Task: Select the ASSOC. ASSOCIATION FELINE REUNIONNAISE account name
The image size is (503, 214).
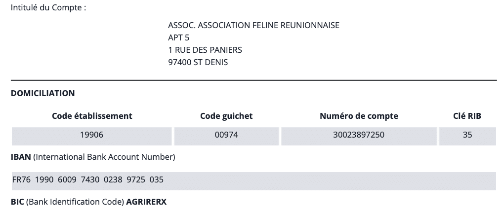Action: 253,25
